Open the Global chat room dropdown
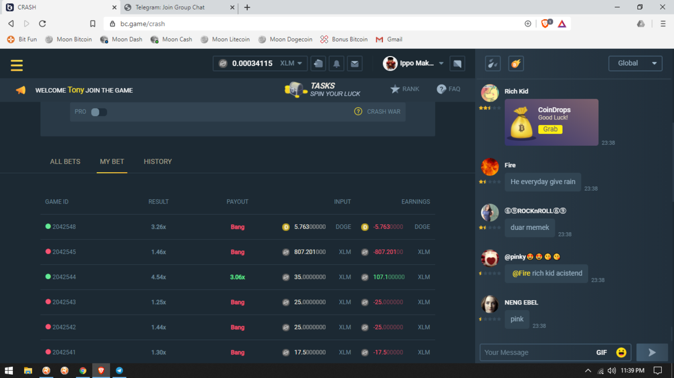Image resolution: width=674 pixels, height=378 pixels. [x=635, y=63]
